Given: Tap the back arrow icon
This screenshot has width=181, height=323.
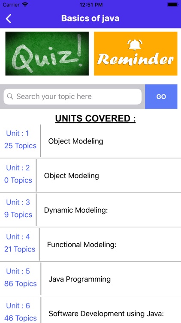Looking at the screenshot, I should click(x=9, y=19).
